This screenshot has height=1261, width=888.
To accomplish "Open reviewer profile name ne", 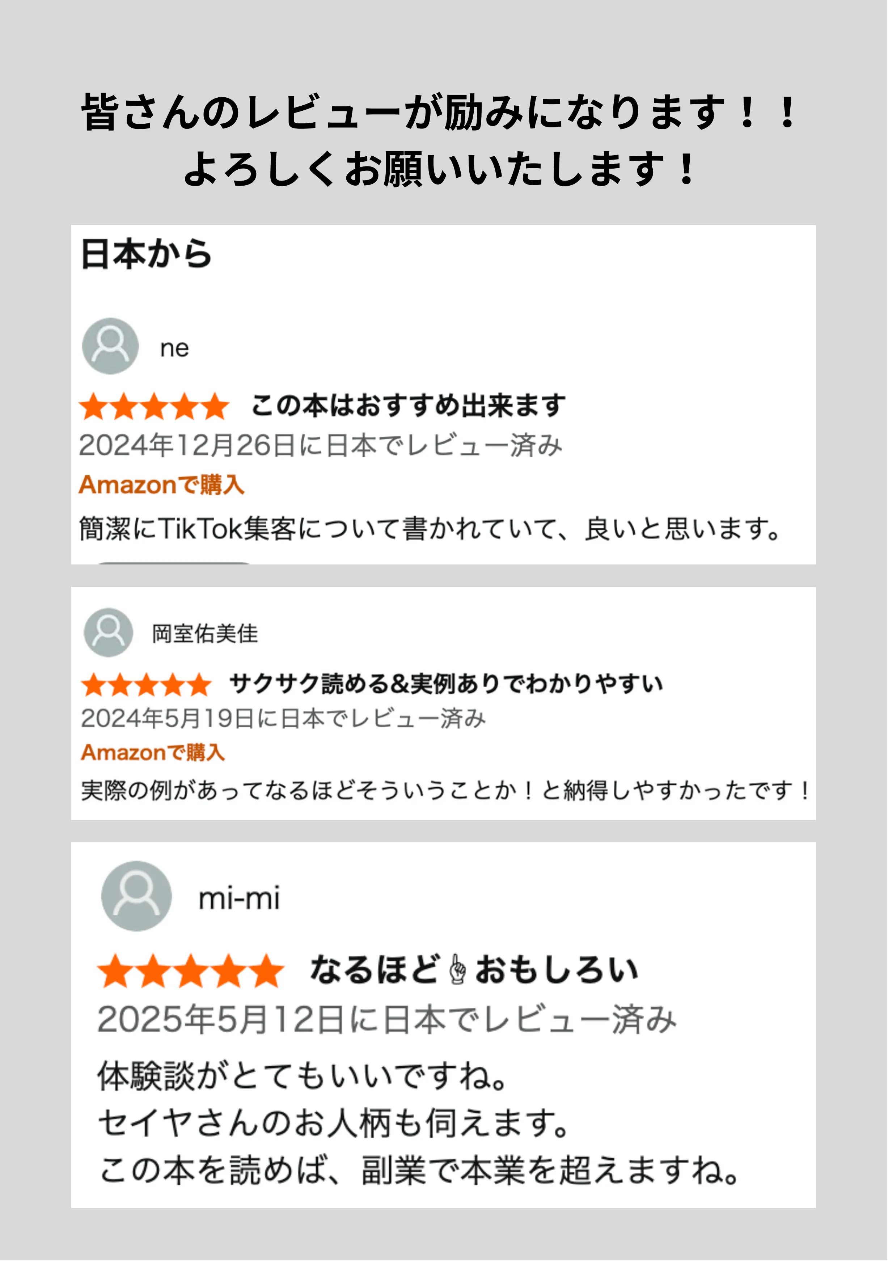I will pos(174,348).
